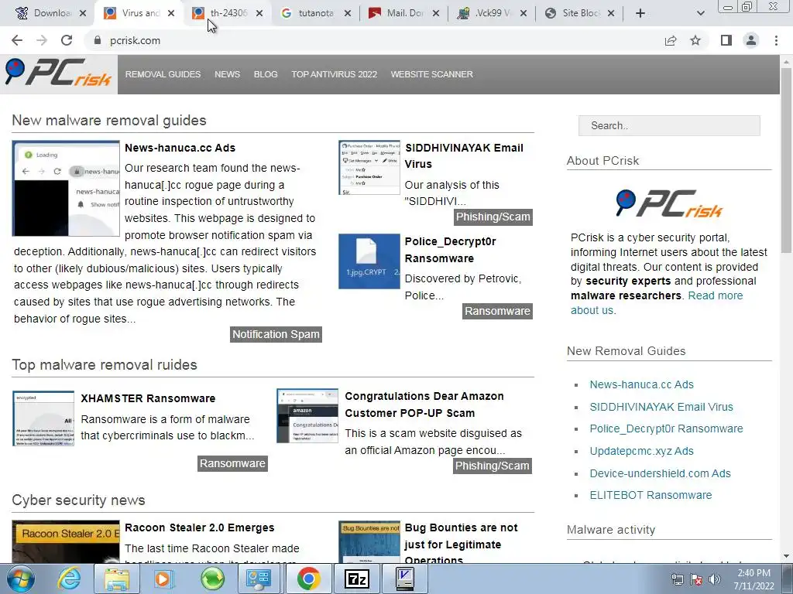793x594 pixels.
Task: Launch Internet Explorer from the taskbar
Action: tap(68, 579)
